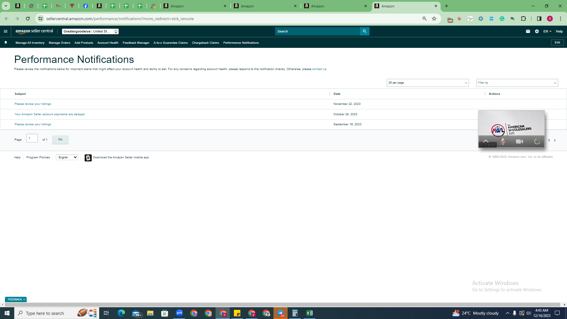Screen dimensions: 567x319
Task: Go to Account Health
Action: [x=108, y=43]
